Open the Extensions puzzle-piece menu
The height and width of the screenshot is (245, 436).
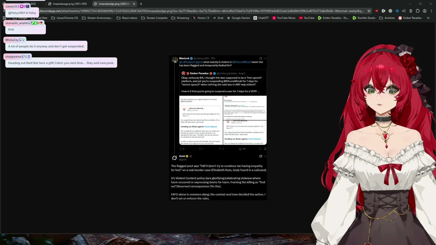click(x=418, y=11)
